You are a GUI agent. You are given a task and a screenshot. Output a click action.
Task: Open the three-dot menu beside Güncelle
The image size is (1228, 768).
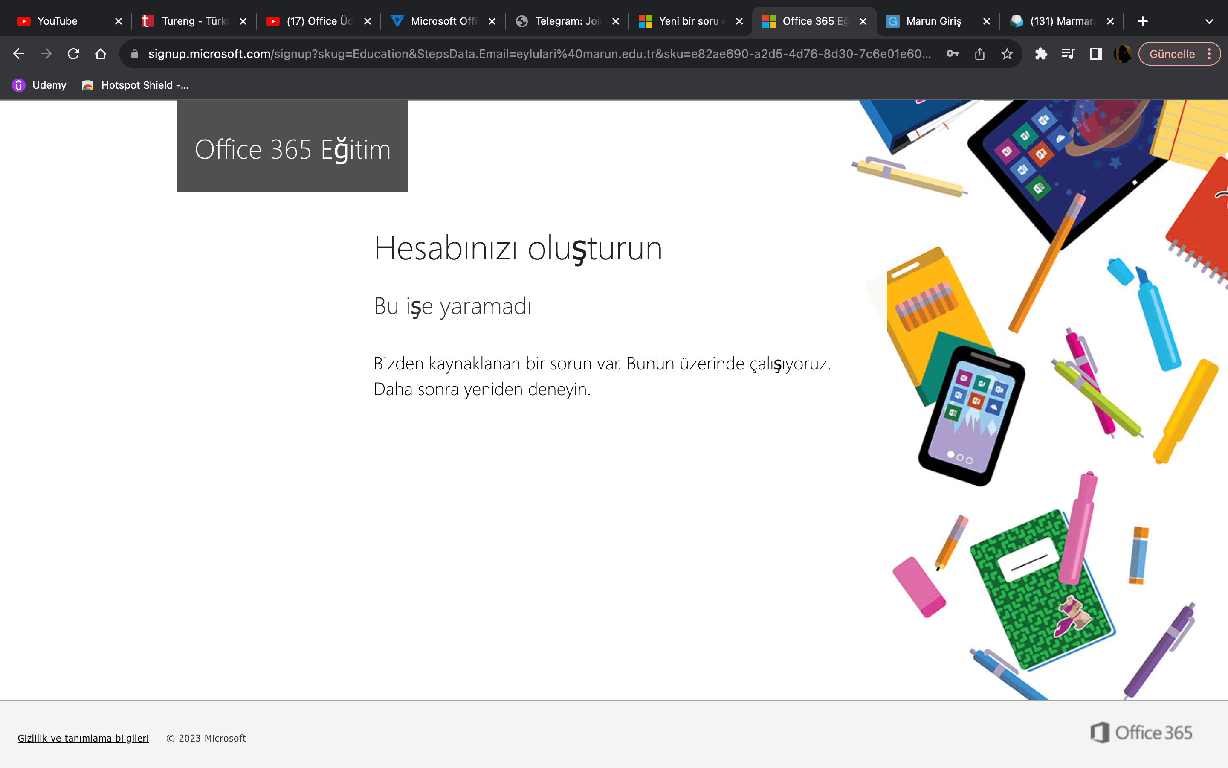click(x=1210, y=54)
